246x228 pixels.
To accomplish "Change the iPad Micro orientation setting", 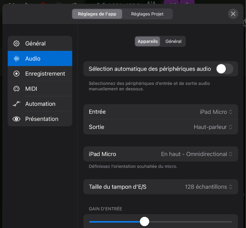I will pos(197,154).
